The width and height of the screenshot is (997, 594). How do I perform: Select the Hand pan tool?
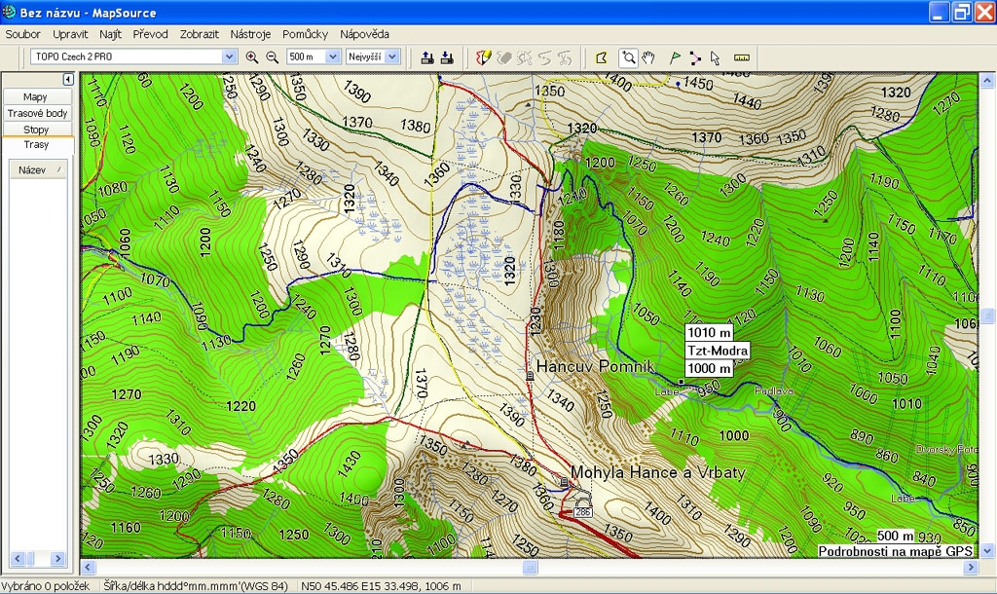[x=647, y=57]
